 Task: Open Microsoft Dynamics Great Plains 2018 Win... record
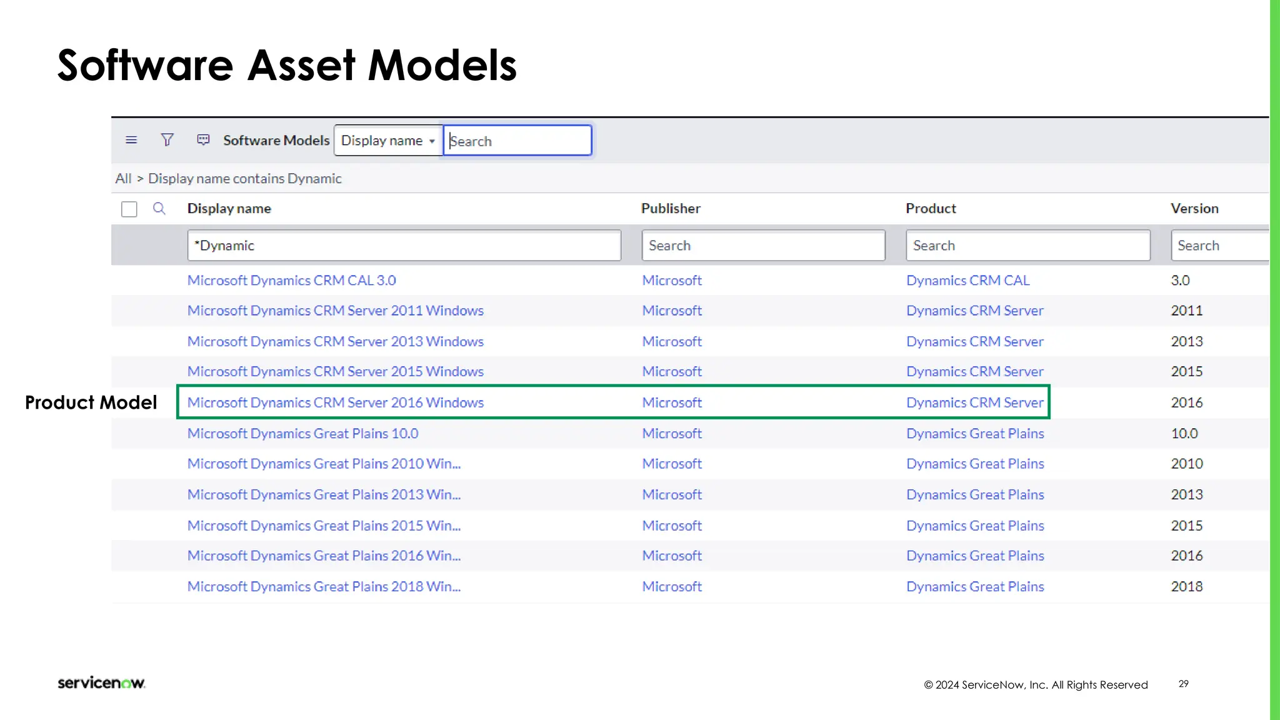(x=324, y=587)
